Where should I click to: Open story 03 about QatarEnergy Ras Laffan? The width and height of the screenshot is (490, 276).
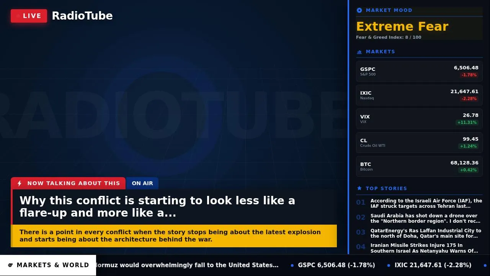point(419,233)
